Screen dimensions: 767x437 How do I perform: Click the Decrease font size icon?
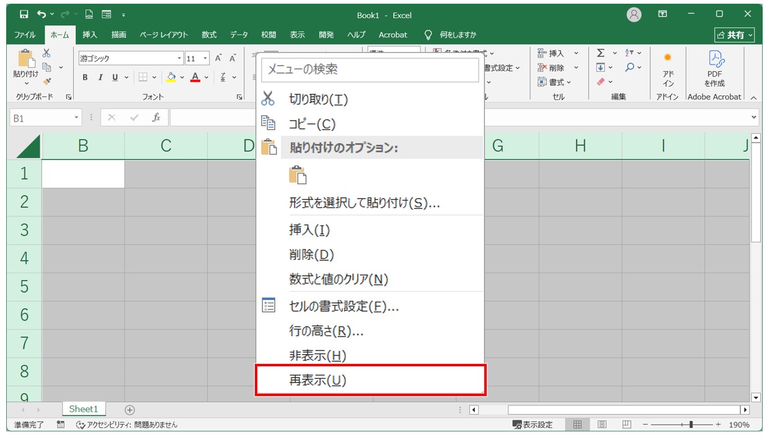click(x=233, y=58)
